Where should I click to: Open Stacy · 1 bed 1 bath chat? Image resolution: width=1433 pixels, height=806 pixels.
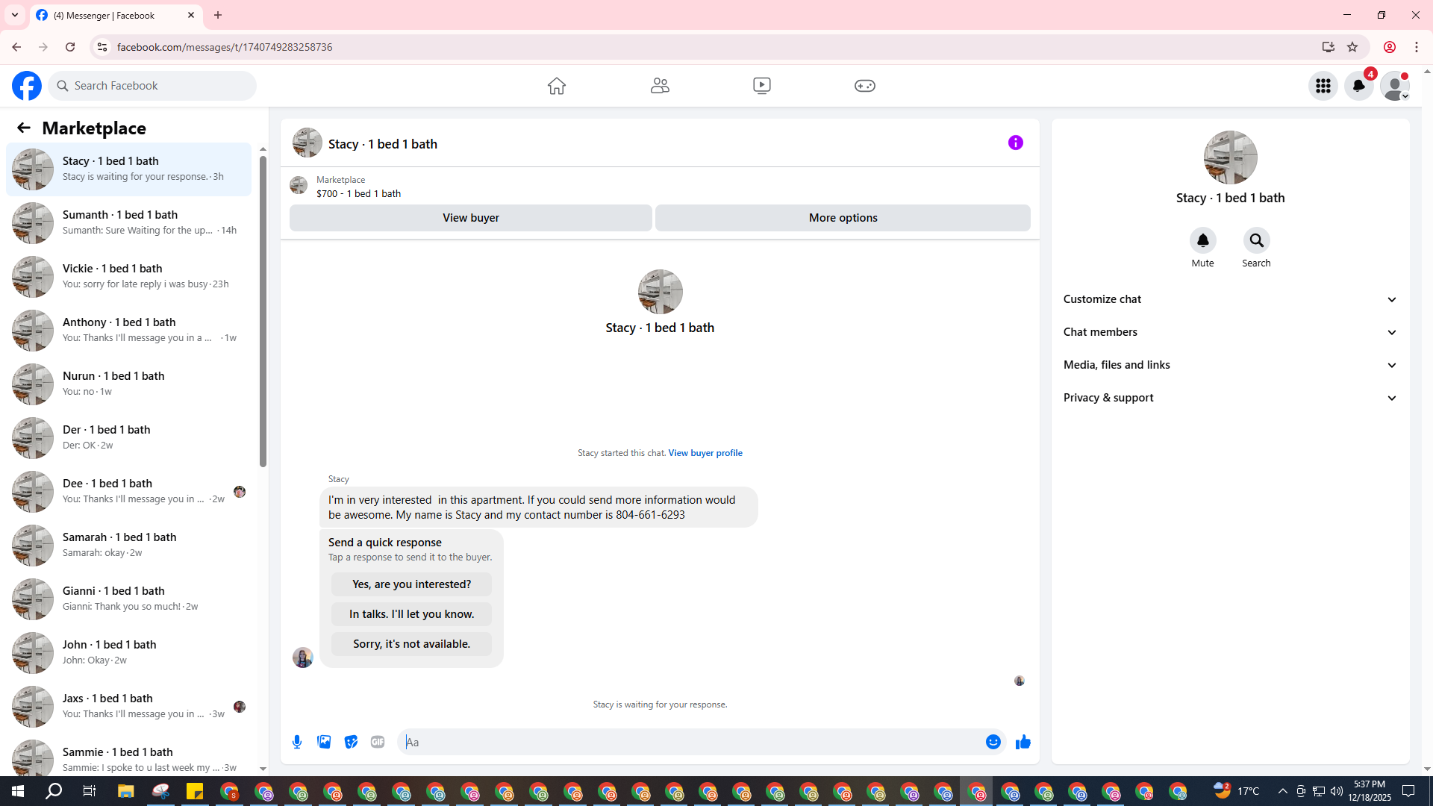(x=128, y=169)
